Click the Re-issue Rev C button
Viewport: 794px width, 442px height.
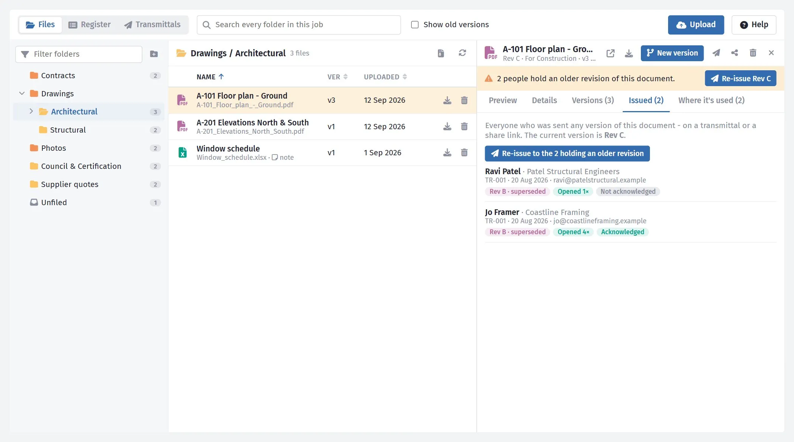tap(740, 78)
